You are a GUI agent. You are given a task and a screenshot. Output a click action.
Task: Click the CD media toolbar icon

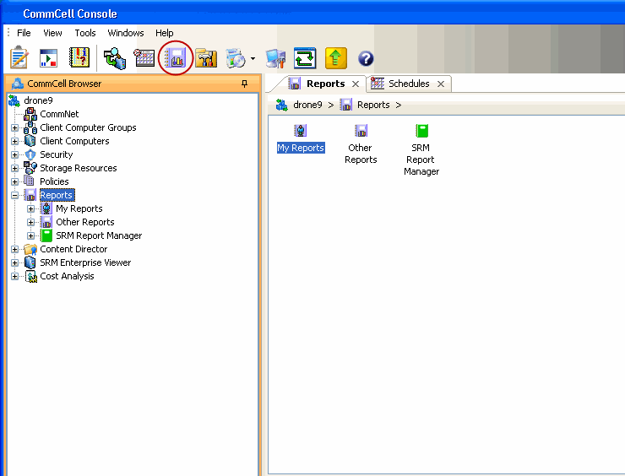(236, 58)
